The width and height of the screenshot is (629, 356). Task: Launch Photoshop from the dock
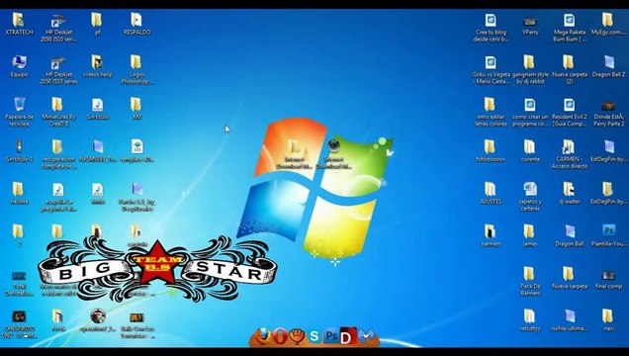point(331,336)
